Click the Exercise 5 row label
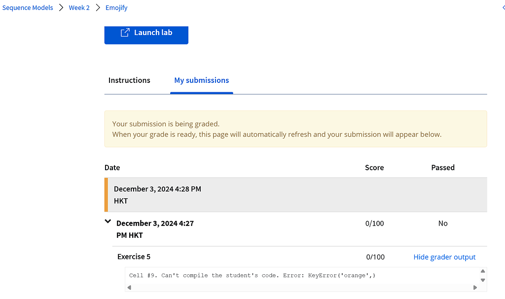Image resolution: width=505 pixels, height=299 pixels. pyautogui.click(x=134, y=257)
